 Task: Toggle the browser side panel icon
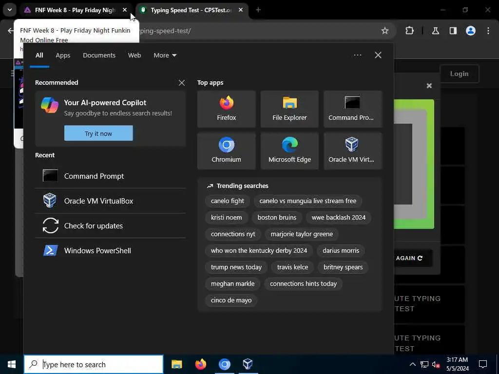(x=453, y=31)
